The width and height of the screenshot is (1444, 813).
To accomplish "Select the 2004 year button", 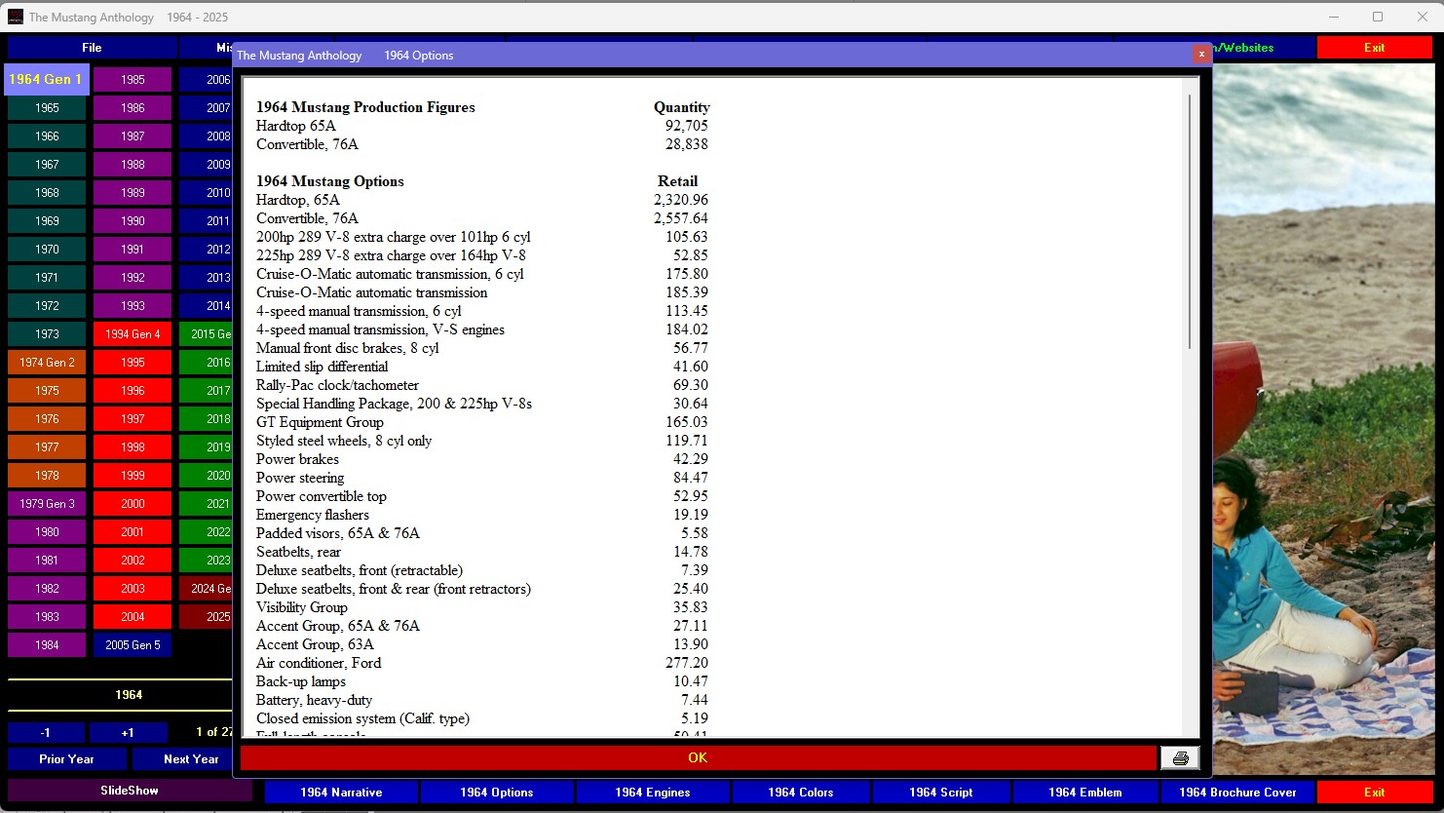I will click(133, 616).
